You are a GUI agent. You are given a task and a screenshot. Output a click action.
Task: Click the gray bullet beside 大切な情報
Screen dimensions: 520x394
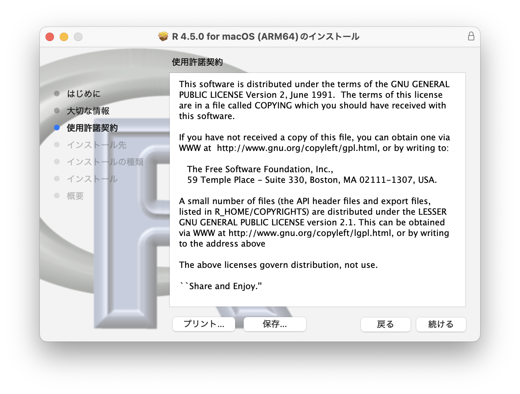coord(57,111)
